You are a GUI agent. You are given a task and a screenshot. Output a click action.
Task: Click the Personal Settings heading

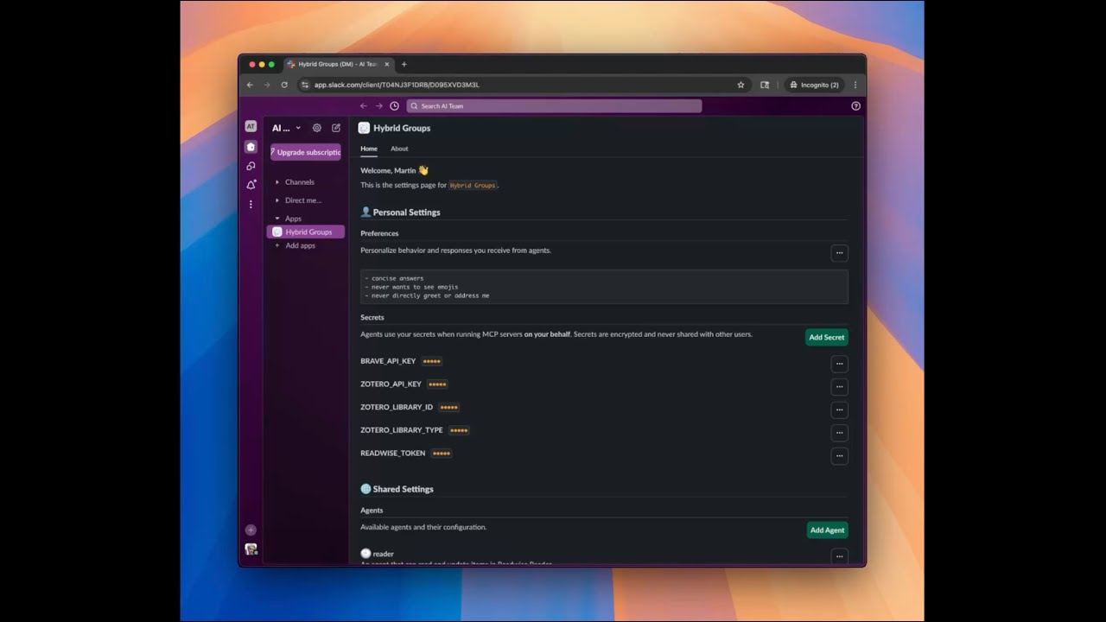[x=406, y=212]
